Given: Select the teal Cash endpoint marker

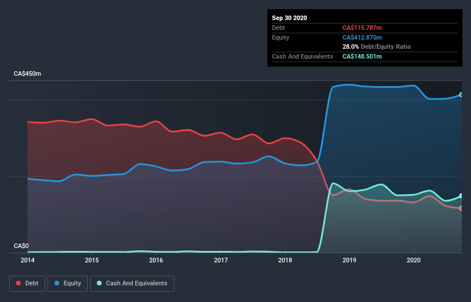Looking at the screenshot, I should [461, 196].
